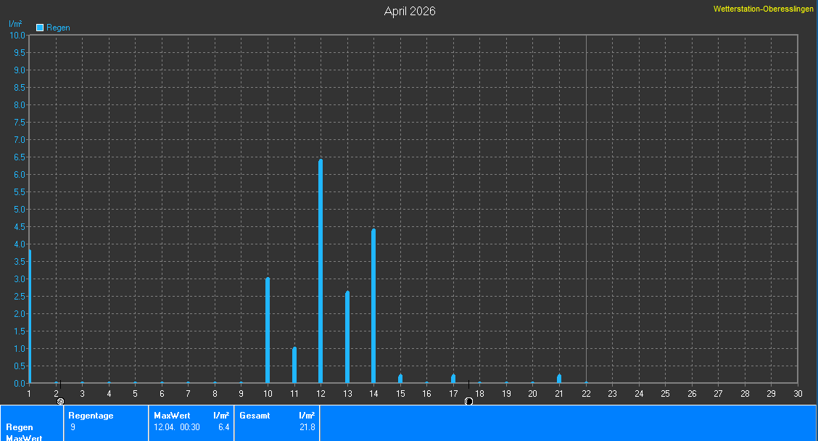Click the vertical current-day marker at 22

[x=586, y=209]
